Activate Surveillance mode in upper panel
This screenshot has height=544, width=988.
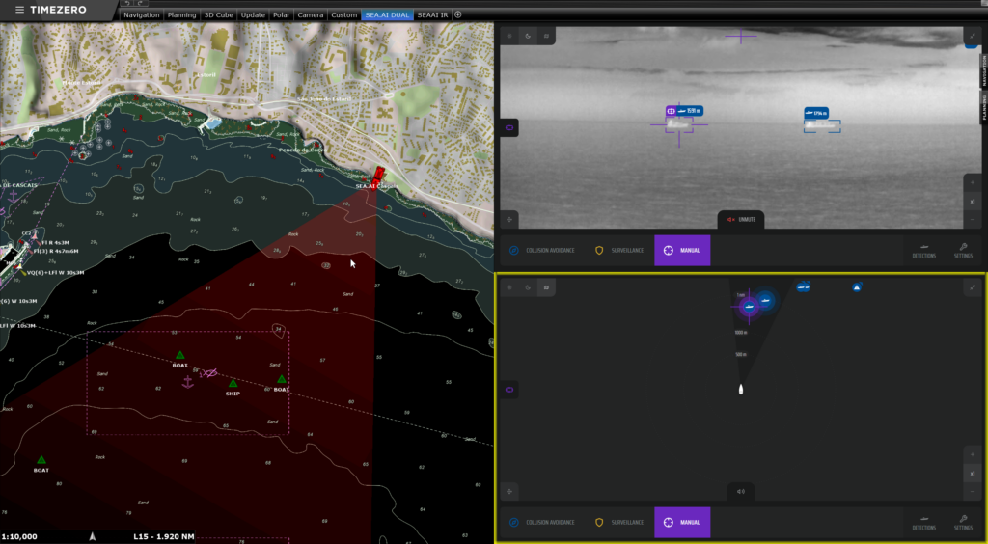[619, 251]
